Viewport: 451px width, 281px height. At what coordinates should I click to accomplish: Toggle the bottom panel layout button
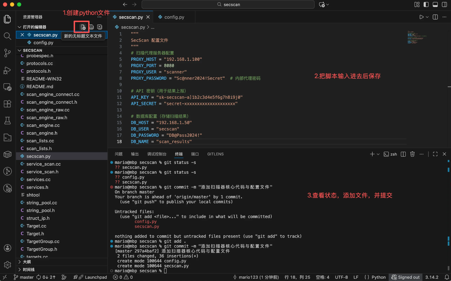(x=435, y=5)
